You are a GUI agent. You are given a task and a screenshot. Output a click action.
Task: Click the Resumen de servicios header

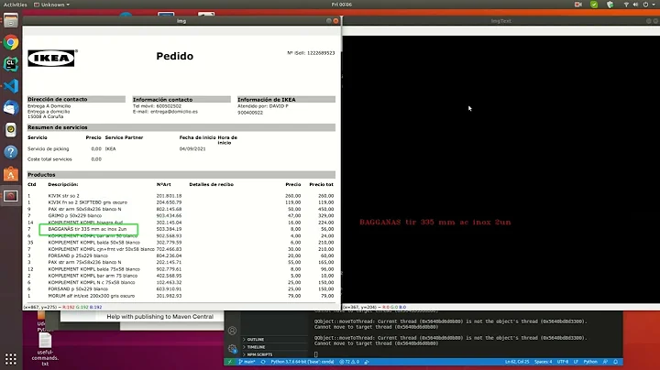click(x=181, y=127)
